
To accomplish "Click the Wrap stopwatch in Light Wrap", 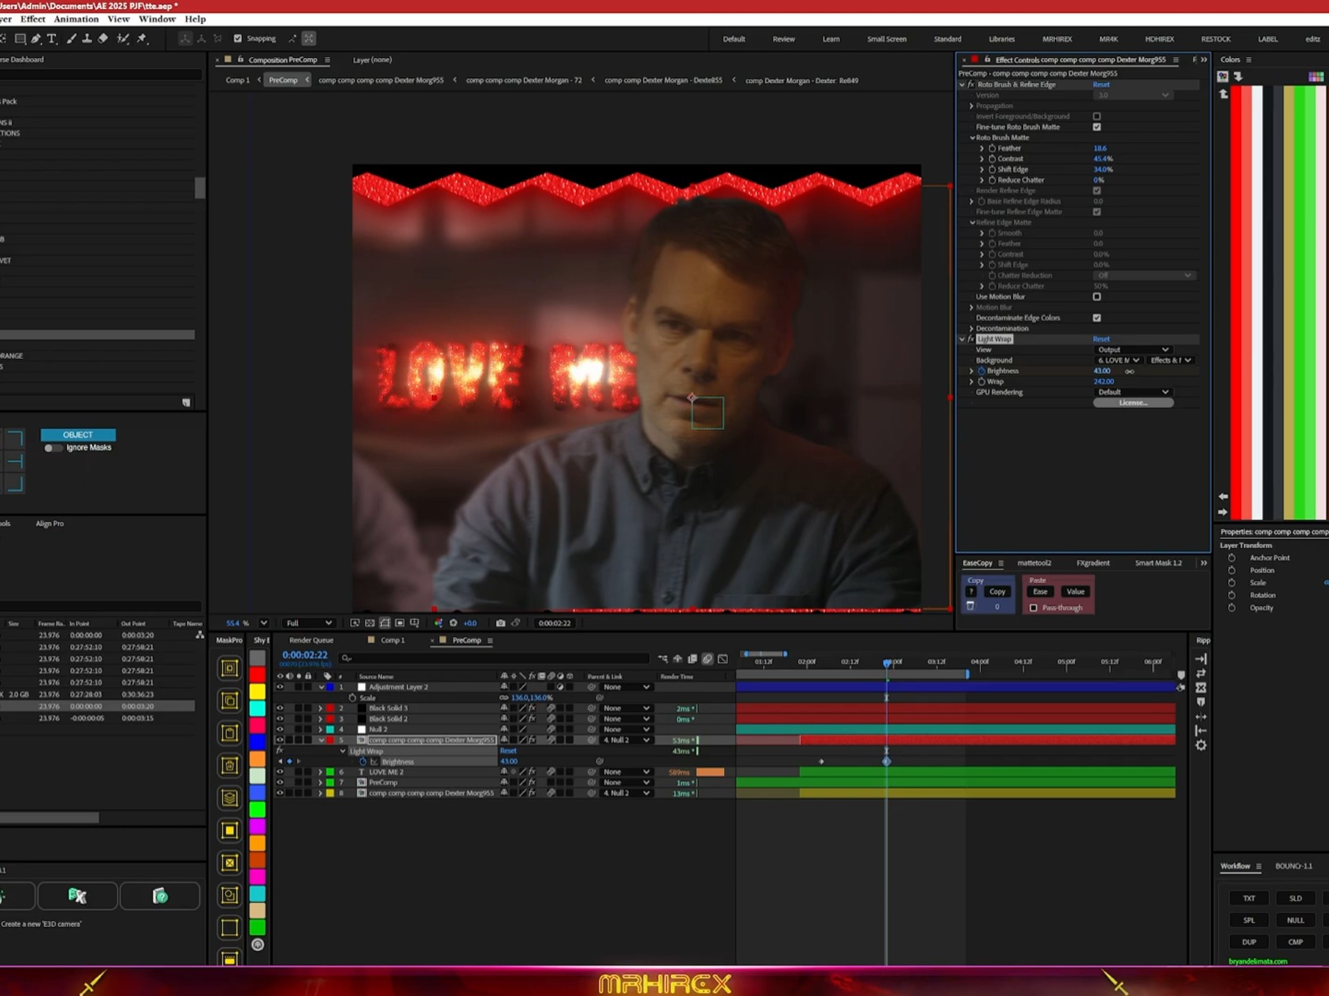I will pos(981,382).
